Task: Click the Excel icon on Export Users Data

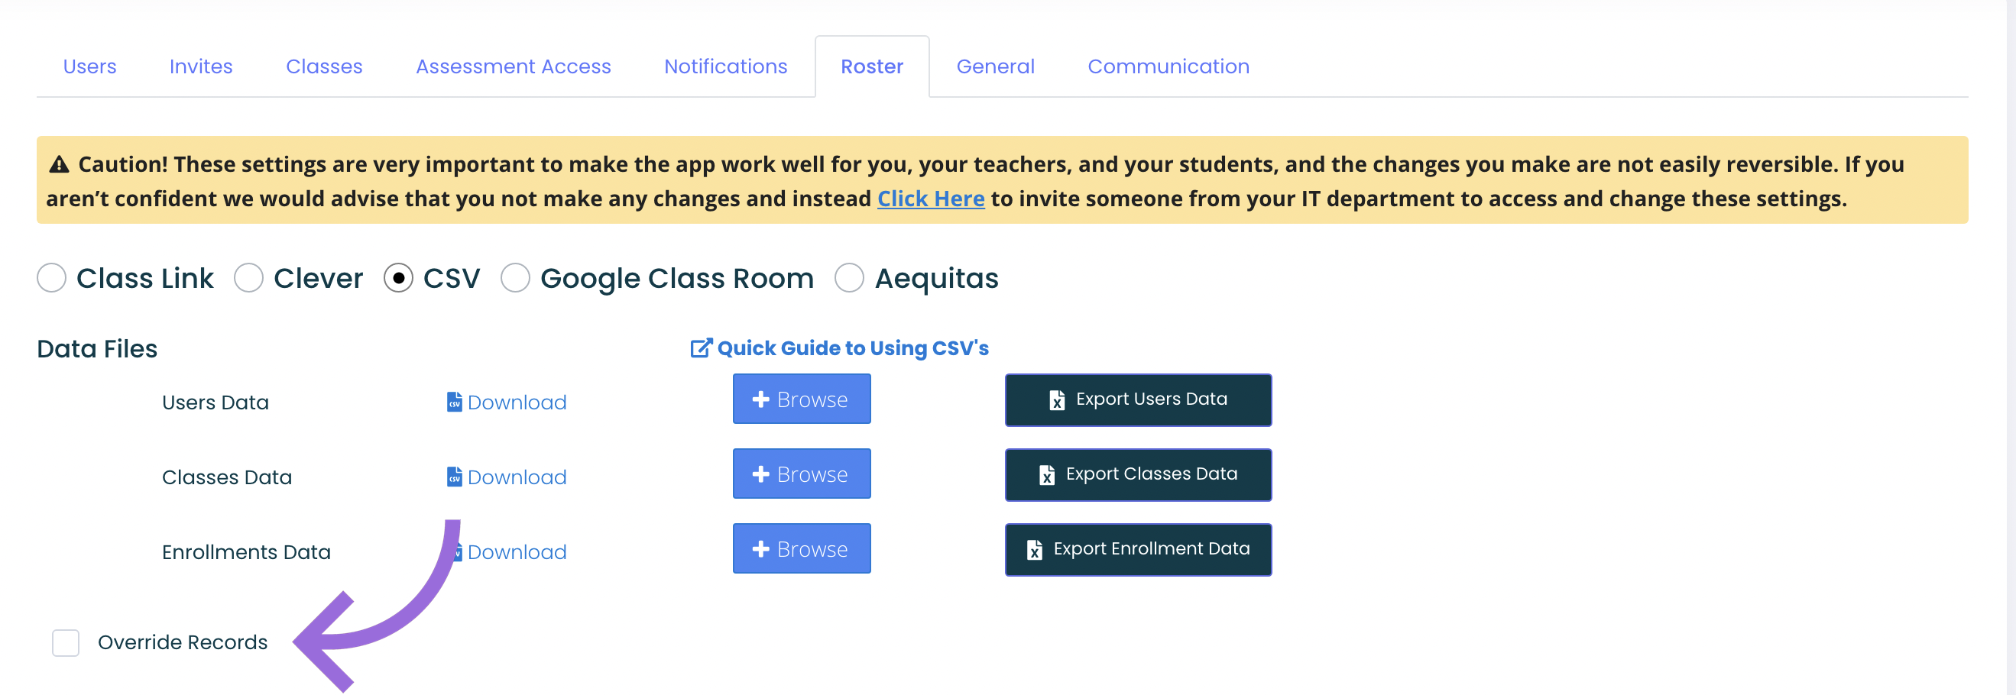Action: (1056, 399)
